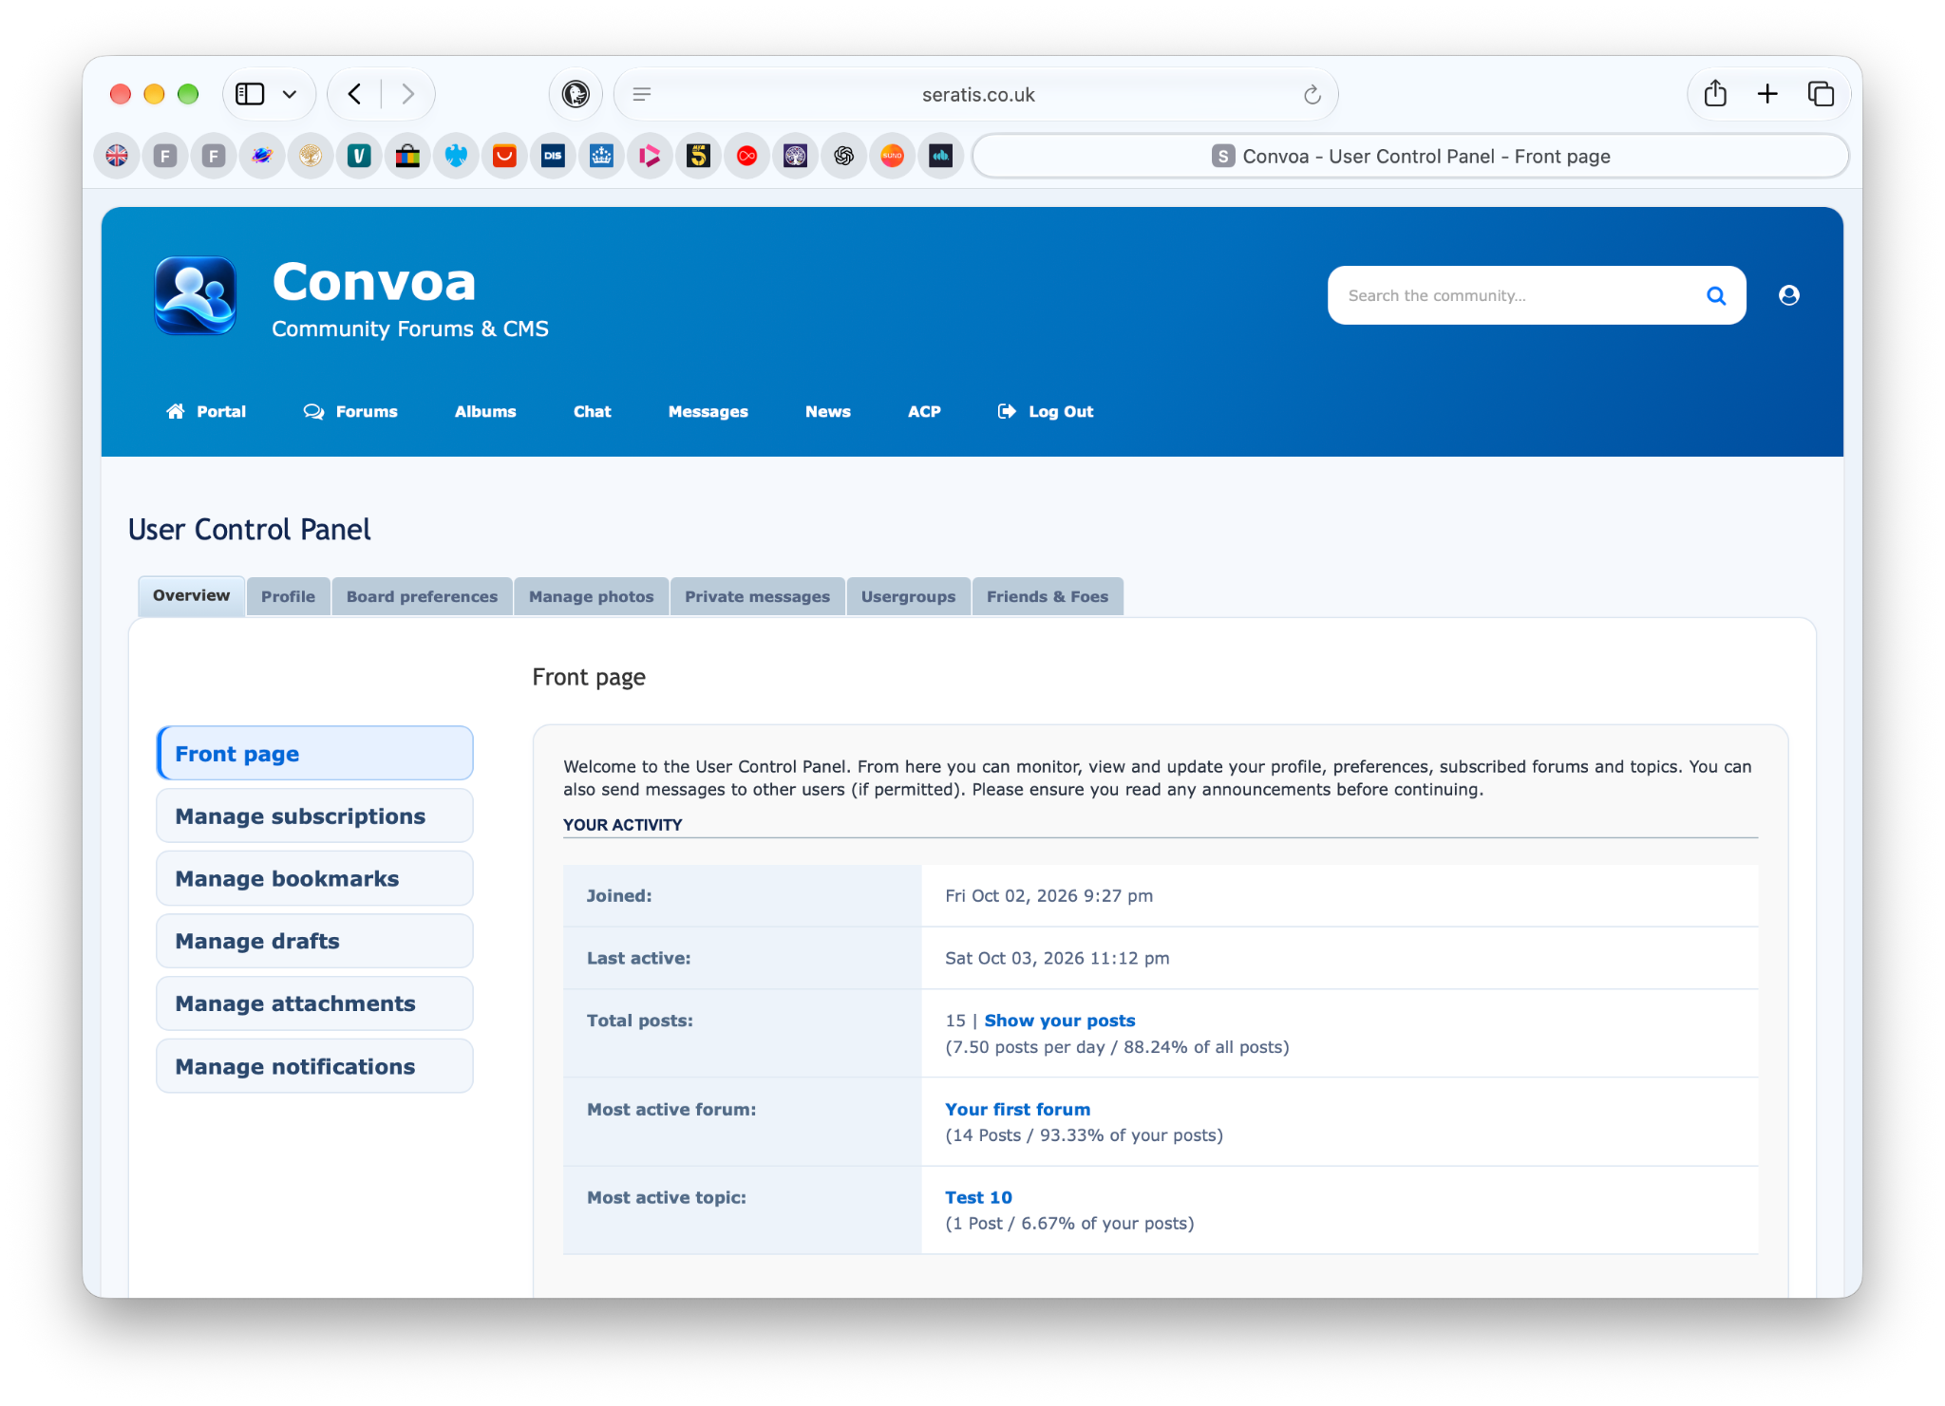The height and width of the screenshot is (1406, 1945).
Task: Go to Albums in navigation
Action: point(485,411)
